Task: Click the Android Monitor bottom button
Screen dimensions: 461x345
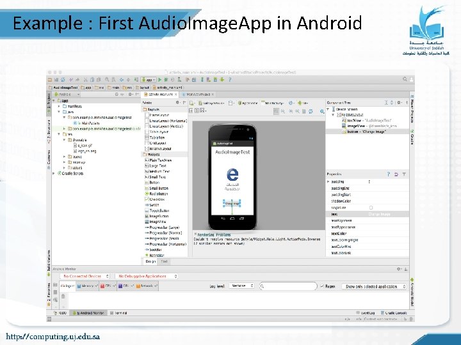Action: (x=88, y=313)
